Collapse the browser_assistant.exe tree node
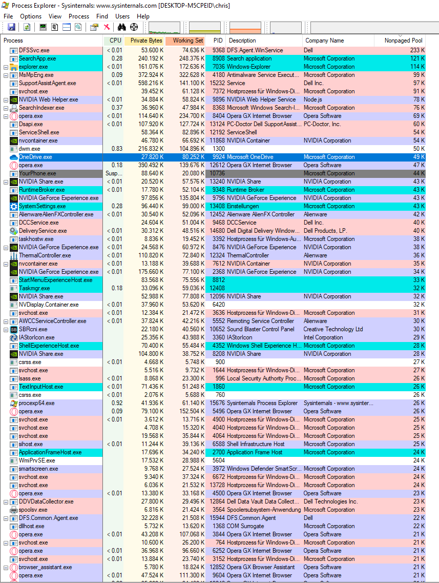 6,568
